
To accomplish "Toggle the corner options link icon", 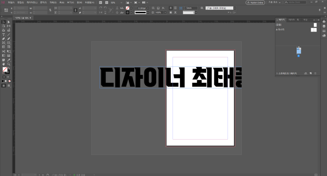I will pyautogui.click(x=181, y=8).
